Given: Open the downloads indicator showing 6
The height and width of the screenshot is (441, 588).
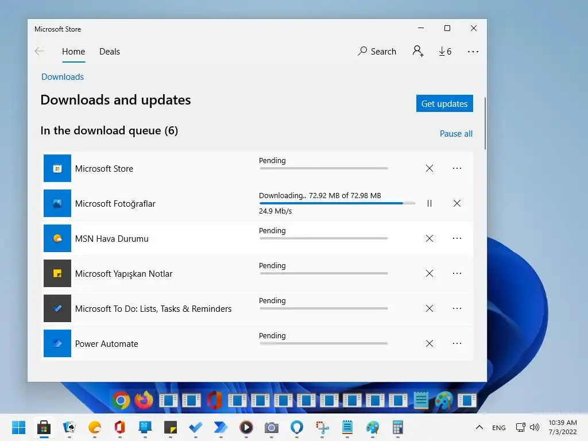Looking at the screenshot, I should click(x=445, y=51).
